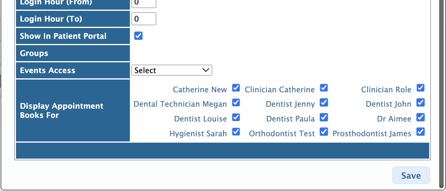Focus the Login Hour (To) field
446x191 pixels.
pos(143,19)
